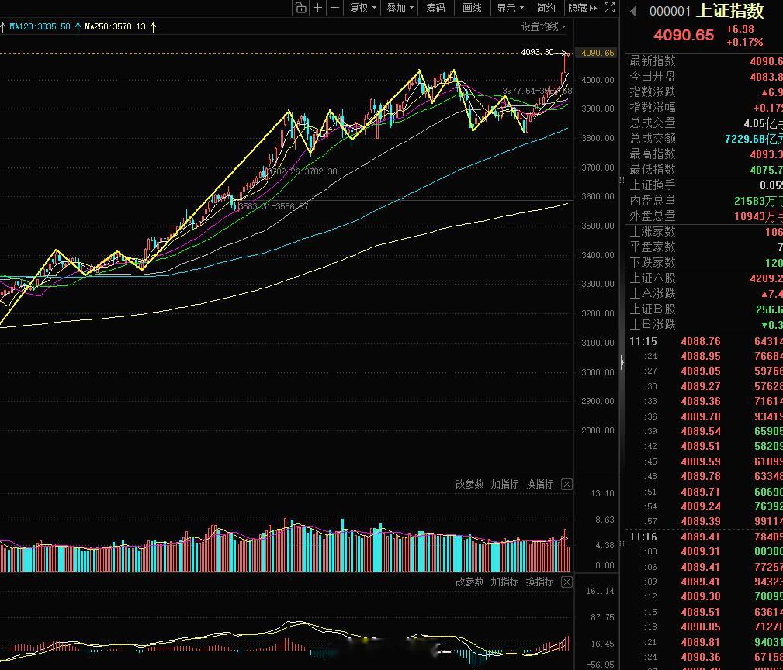This screenshot has height=670, width=783.
Task: Click the 最新指数 row label
Action: [652, 60]
